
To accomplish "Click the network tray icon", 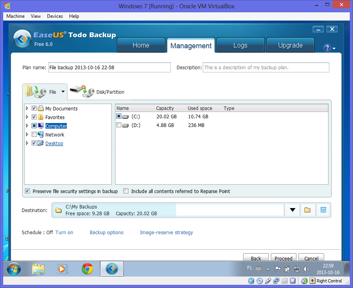I will pyautogui.click(x=297, y=269).
